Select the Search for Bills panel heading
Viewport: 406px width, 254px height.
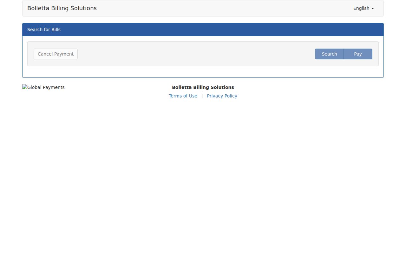[x=203, y=30]
